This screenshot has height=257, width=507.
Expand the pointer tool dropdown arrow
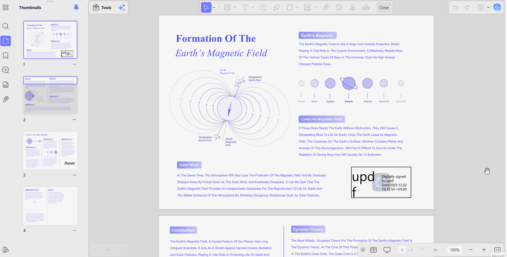[x=214, y=7]
